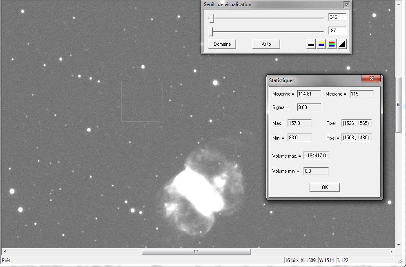This screenshot has height=267, width=406.
Task: Click the Volume min. field 0.0
Action: pos(316,171)
